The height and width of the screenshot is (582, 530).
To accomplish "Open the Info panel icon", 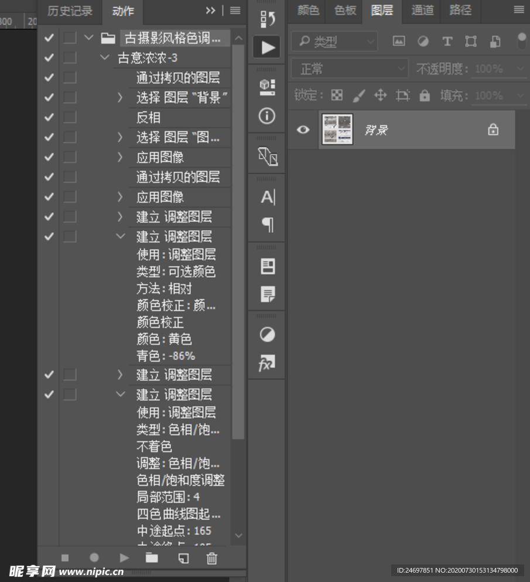I will point(266,117).
